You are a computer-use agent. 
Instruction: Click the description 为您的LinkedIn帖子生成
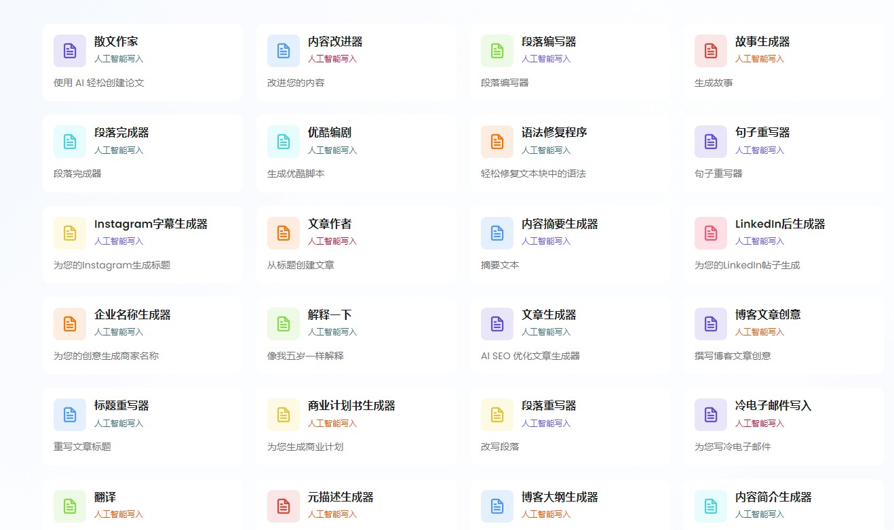click(x=747, y=265)
